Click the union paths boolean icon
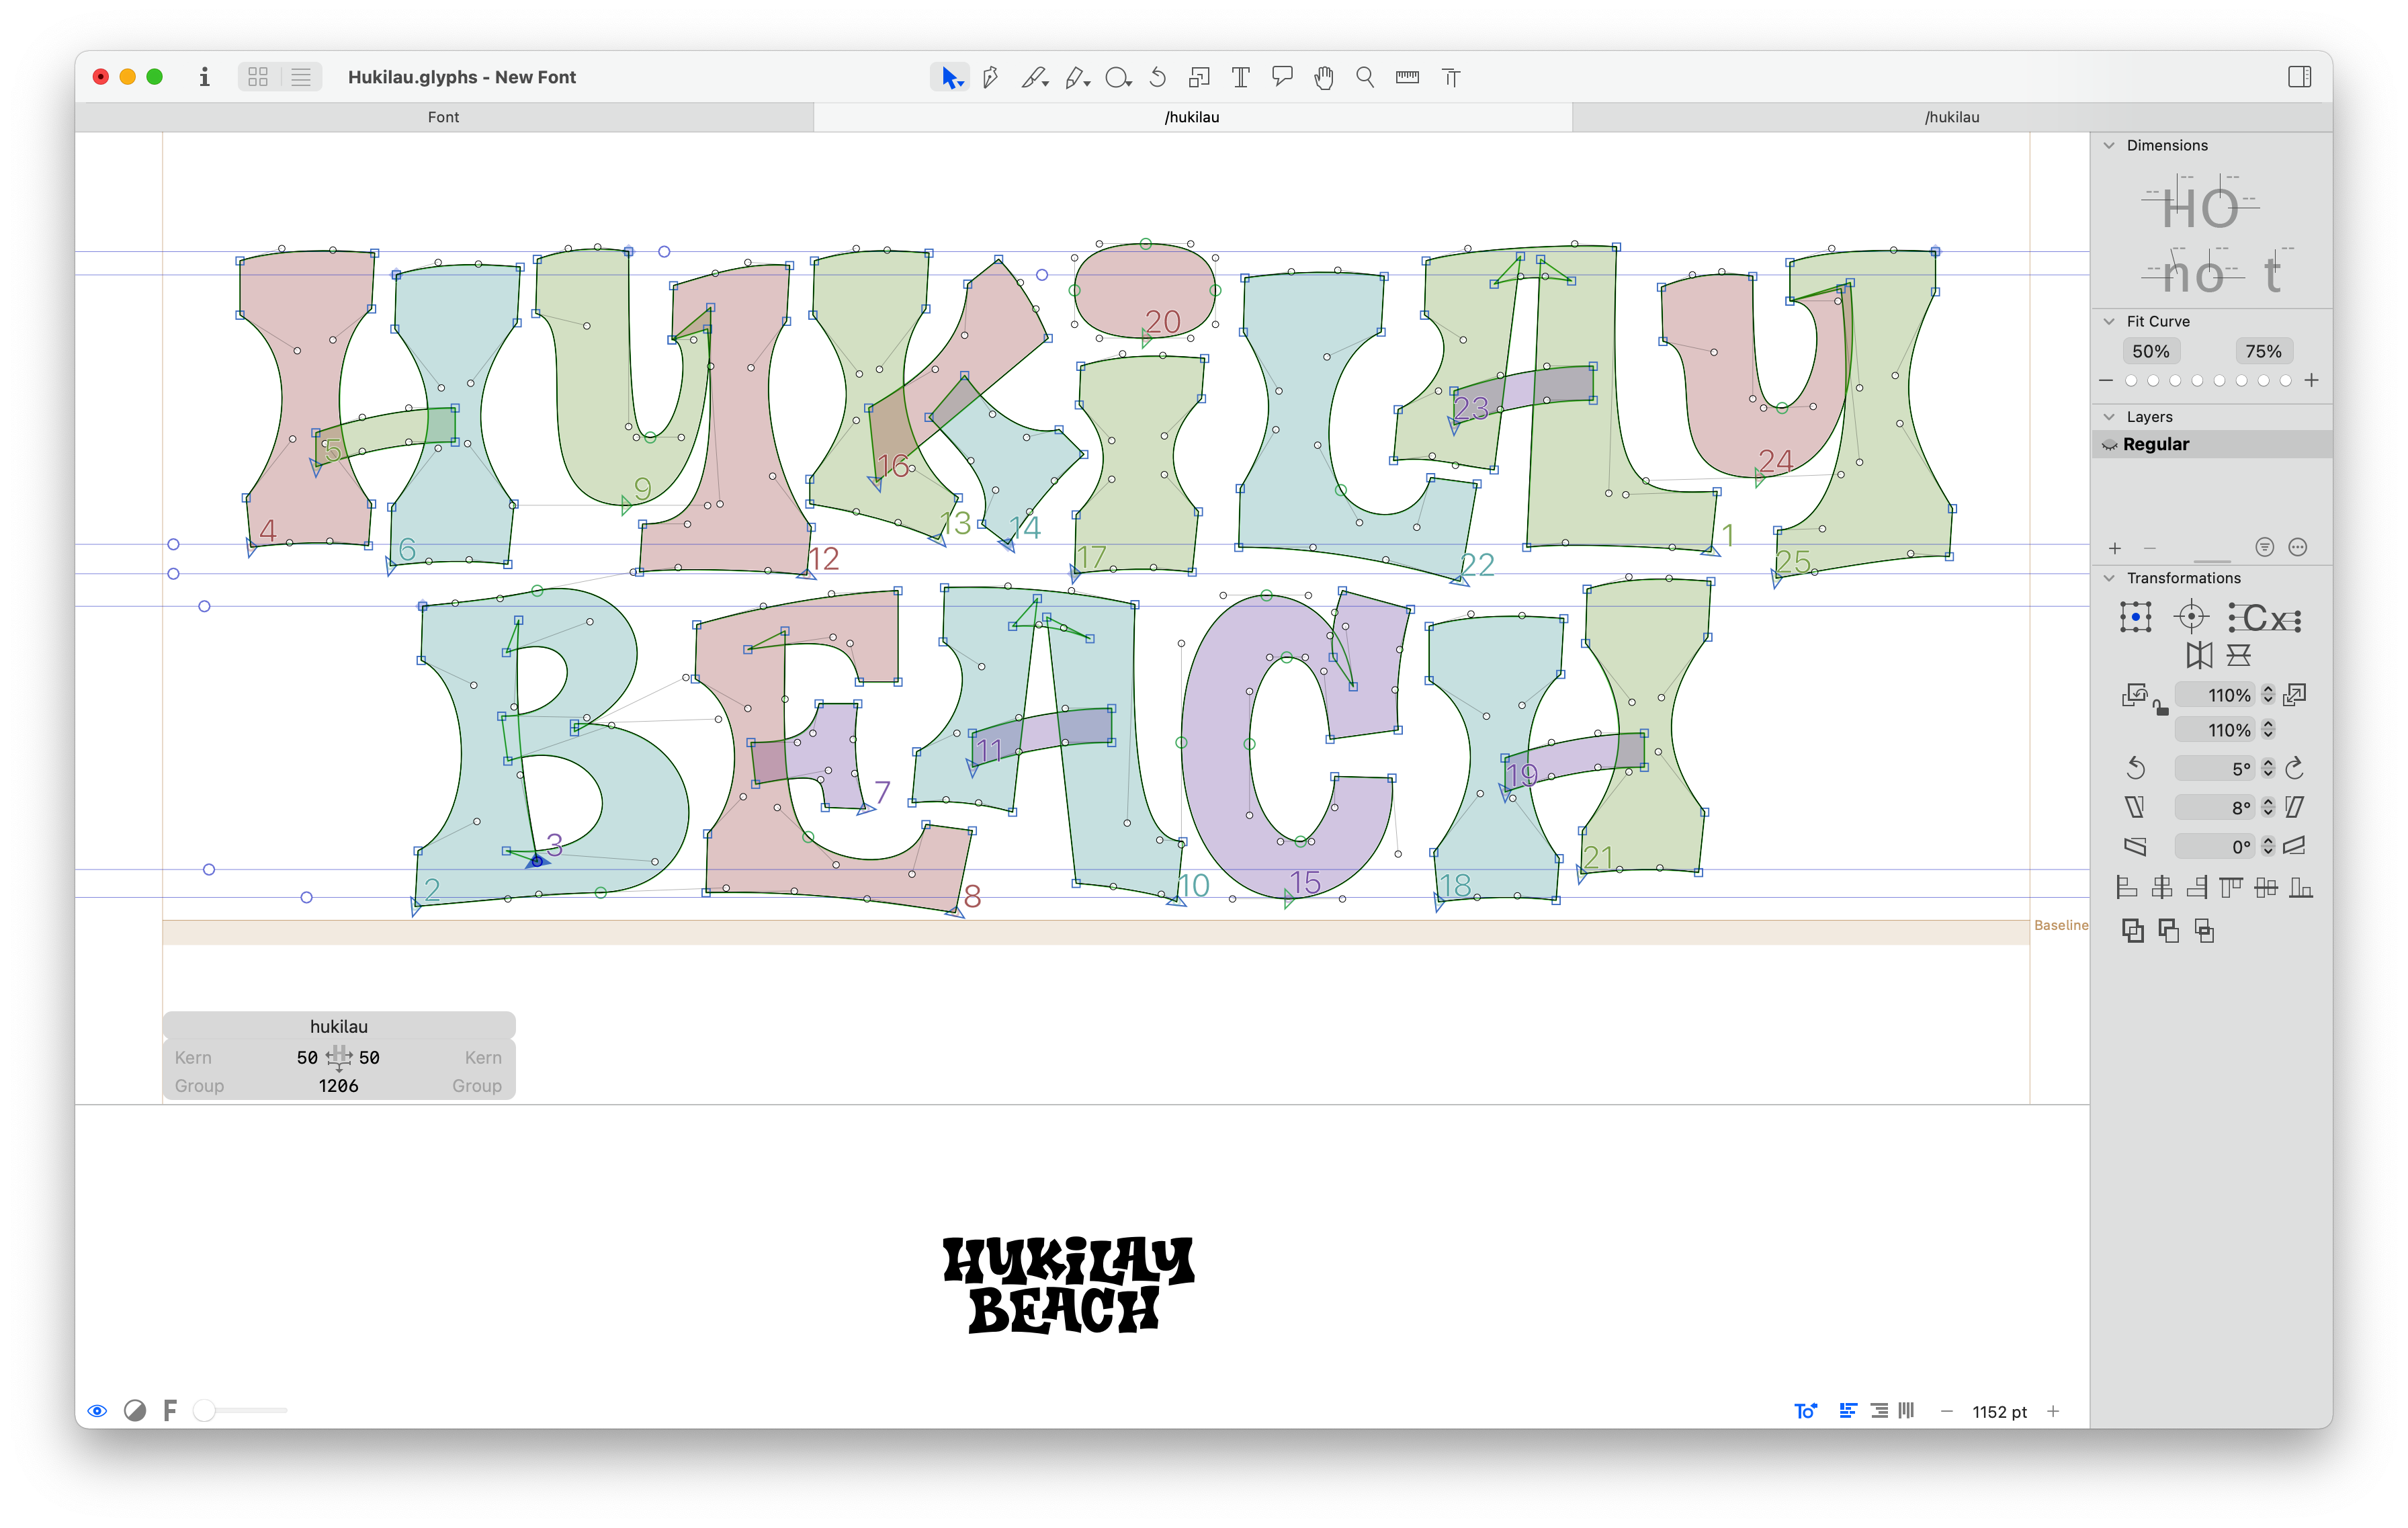The image size is (2408, 1528). [x=2132, y=931]
